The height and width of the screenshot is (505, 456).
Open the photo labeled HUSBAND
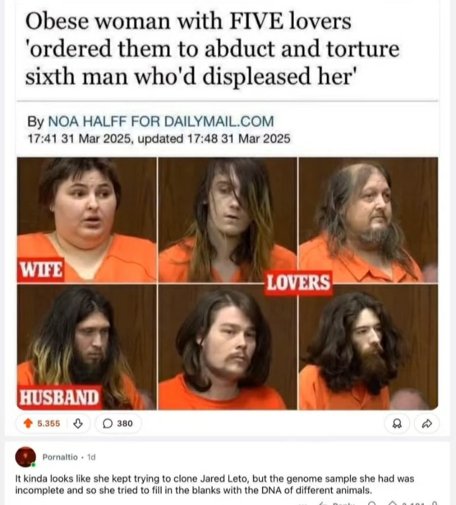[x=87, y=347]
